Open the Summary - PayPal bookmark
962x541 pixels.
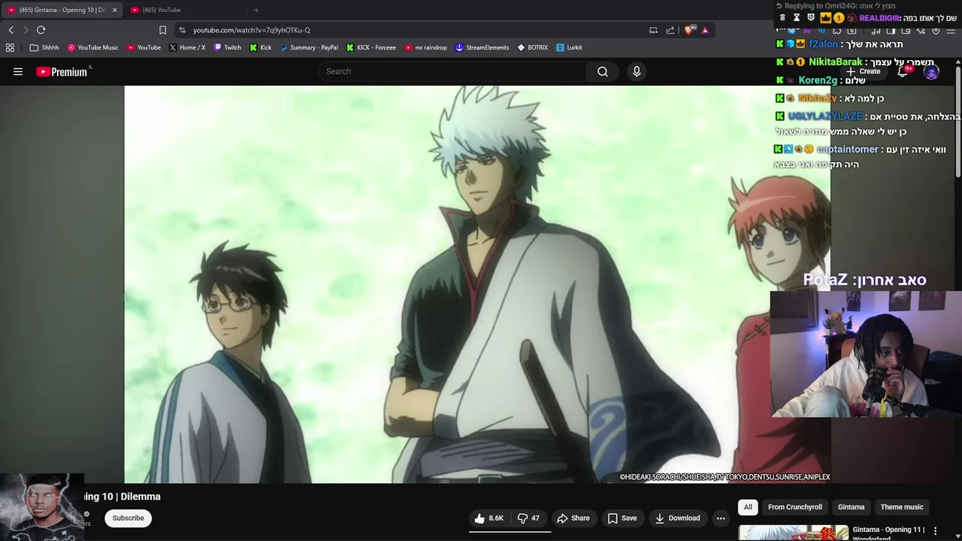tap(309, 47)
